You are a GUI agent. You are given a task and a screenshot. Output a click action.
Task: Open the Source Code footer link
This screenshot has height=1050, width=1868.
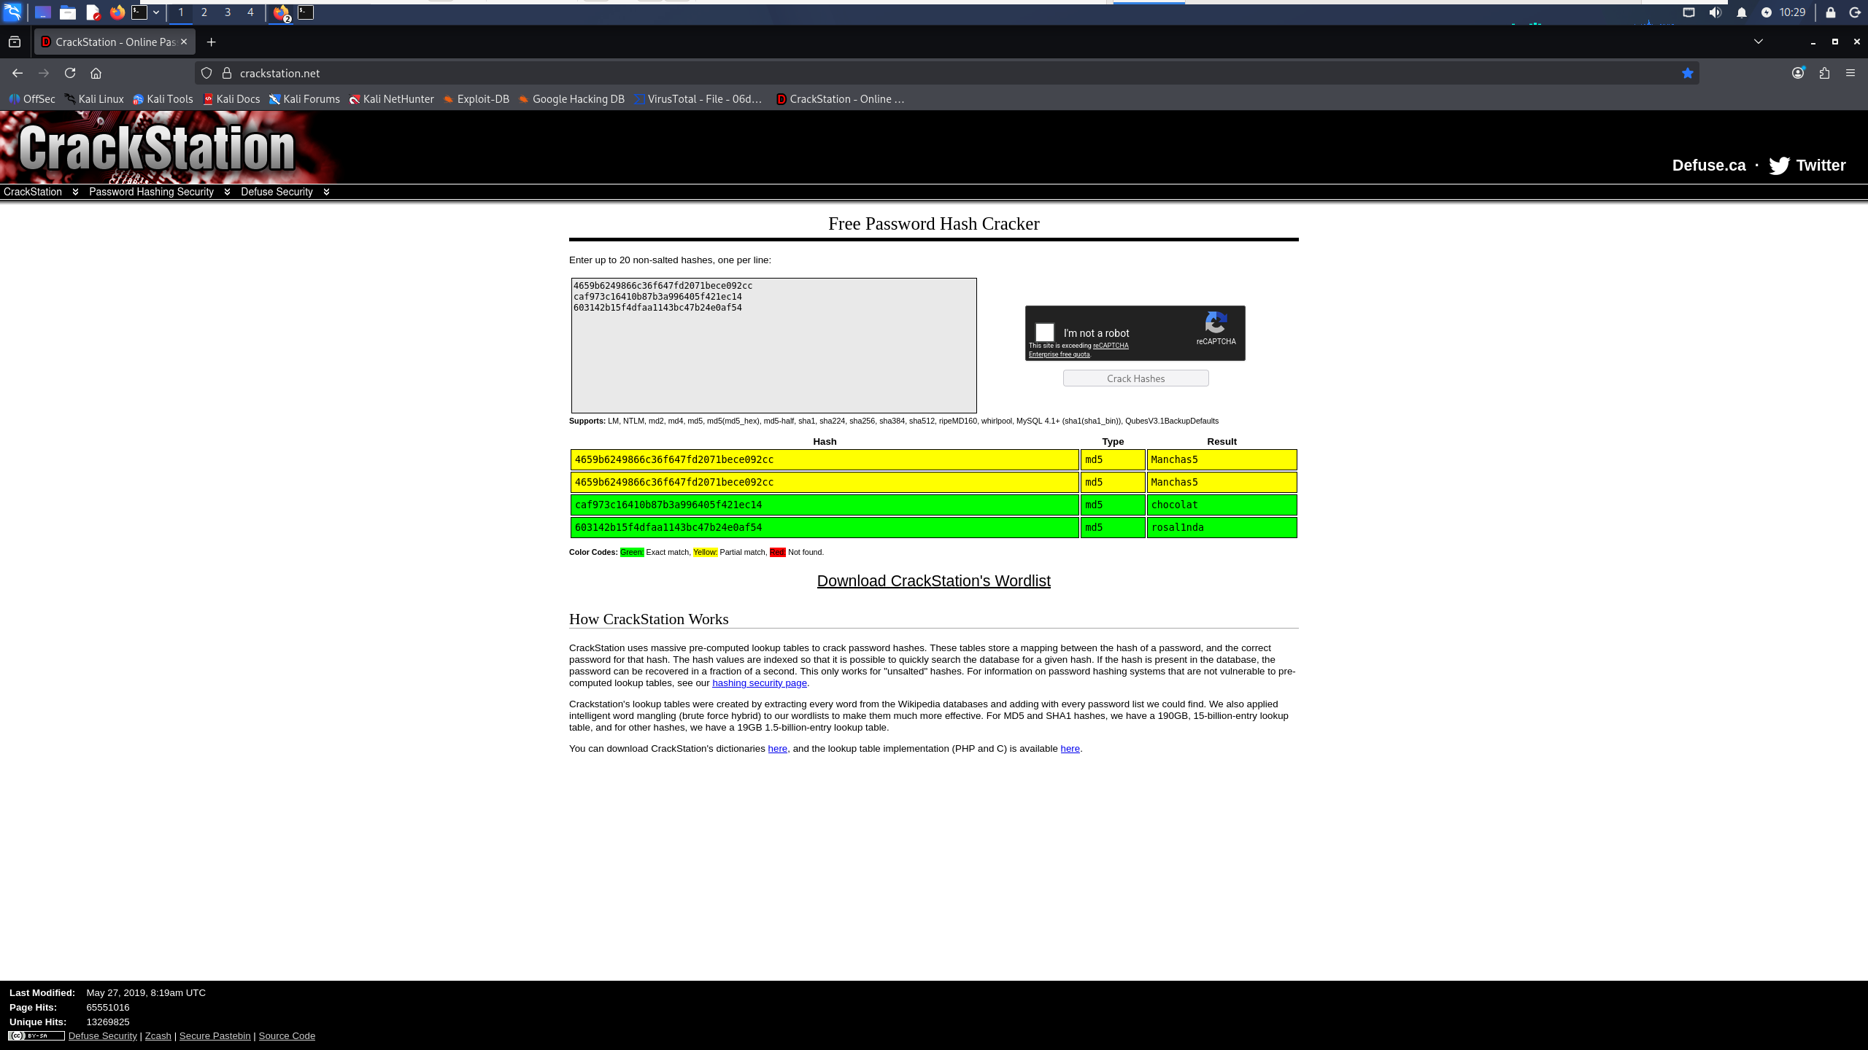point(287,1035)
